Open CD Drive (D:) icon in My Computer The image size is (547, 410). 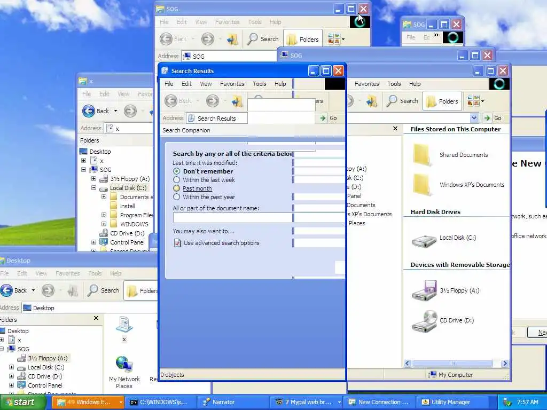coord(424,321)
